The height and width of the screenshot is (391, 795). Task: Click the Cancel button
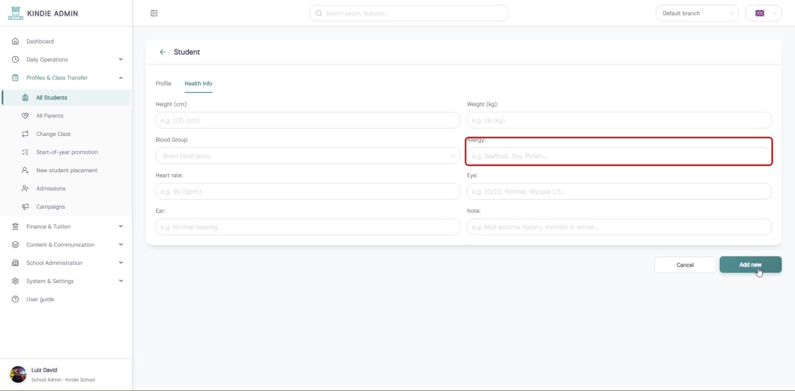coord(685,265)
